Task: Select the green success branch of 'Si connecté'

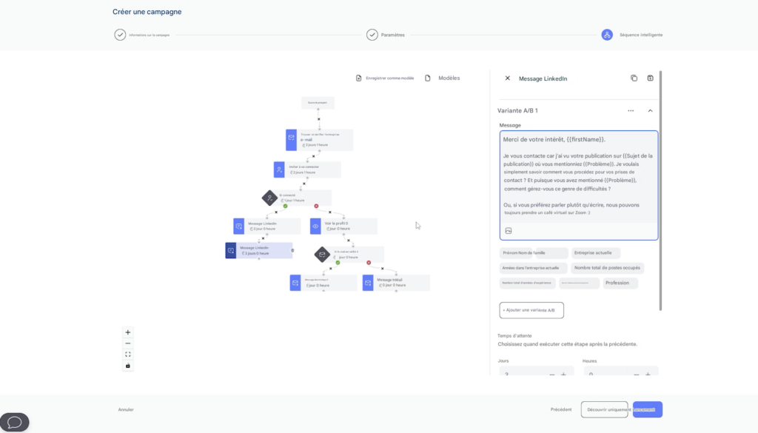Action: click(x=285, y=206)
